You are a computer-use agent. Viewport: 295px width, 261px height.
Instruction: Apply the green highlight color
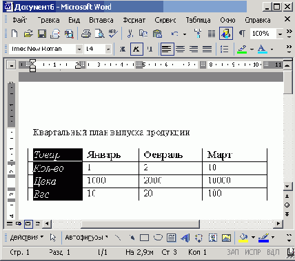coord(242,49)
